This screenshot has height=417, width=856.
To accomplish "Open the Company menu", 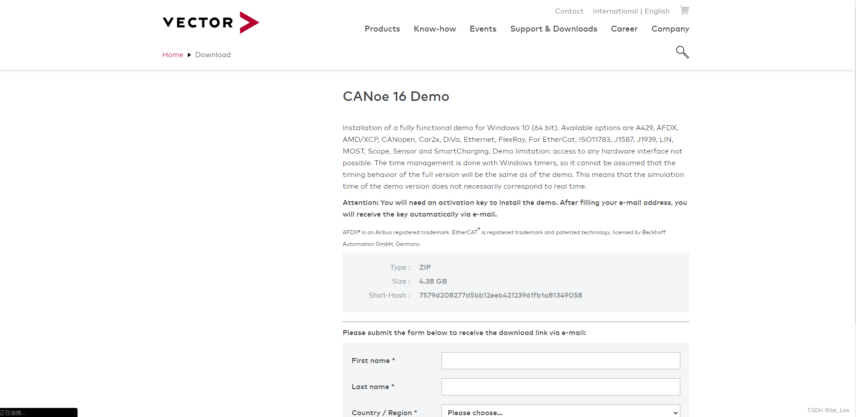I will click(x=670, y=29).
